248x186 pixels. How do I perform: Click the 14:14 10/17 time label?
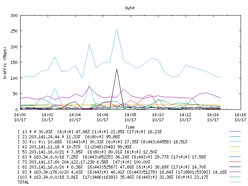[x=213, y=117]
